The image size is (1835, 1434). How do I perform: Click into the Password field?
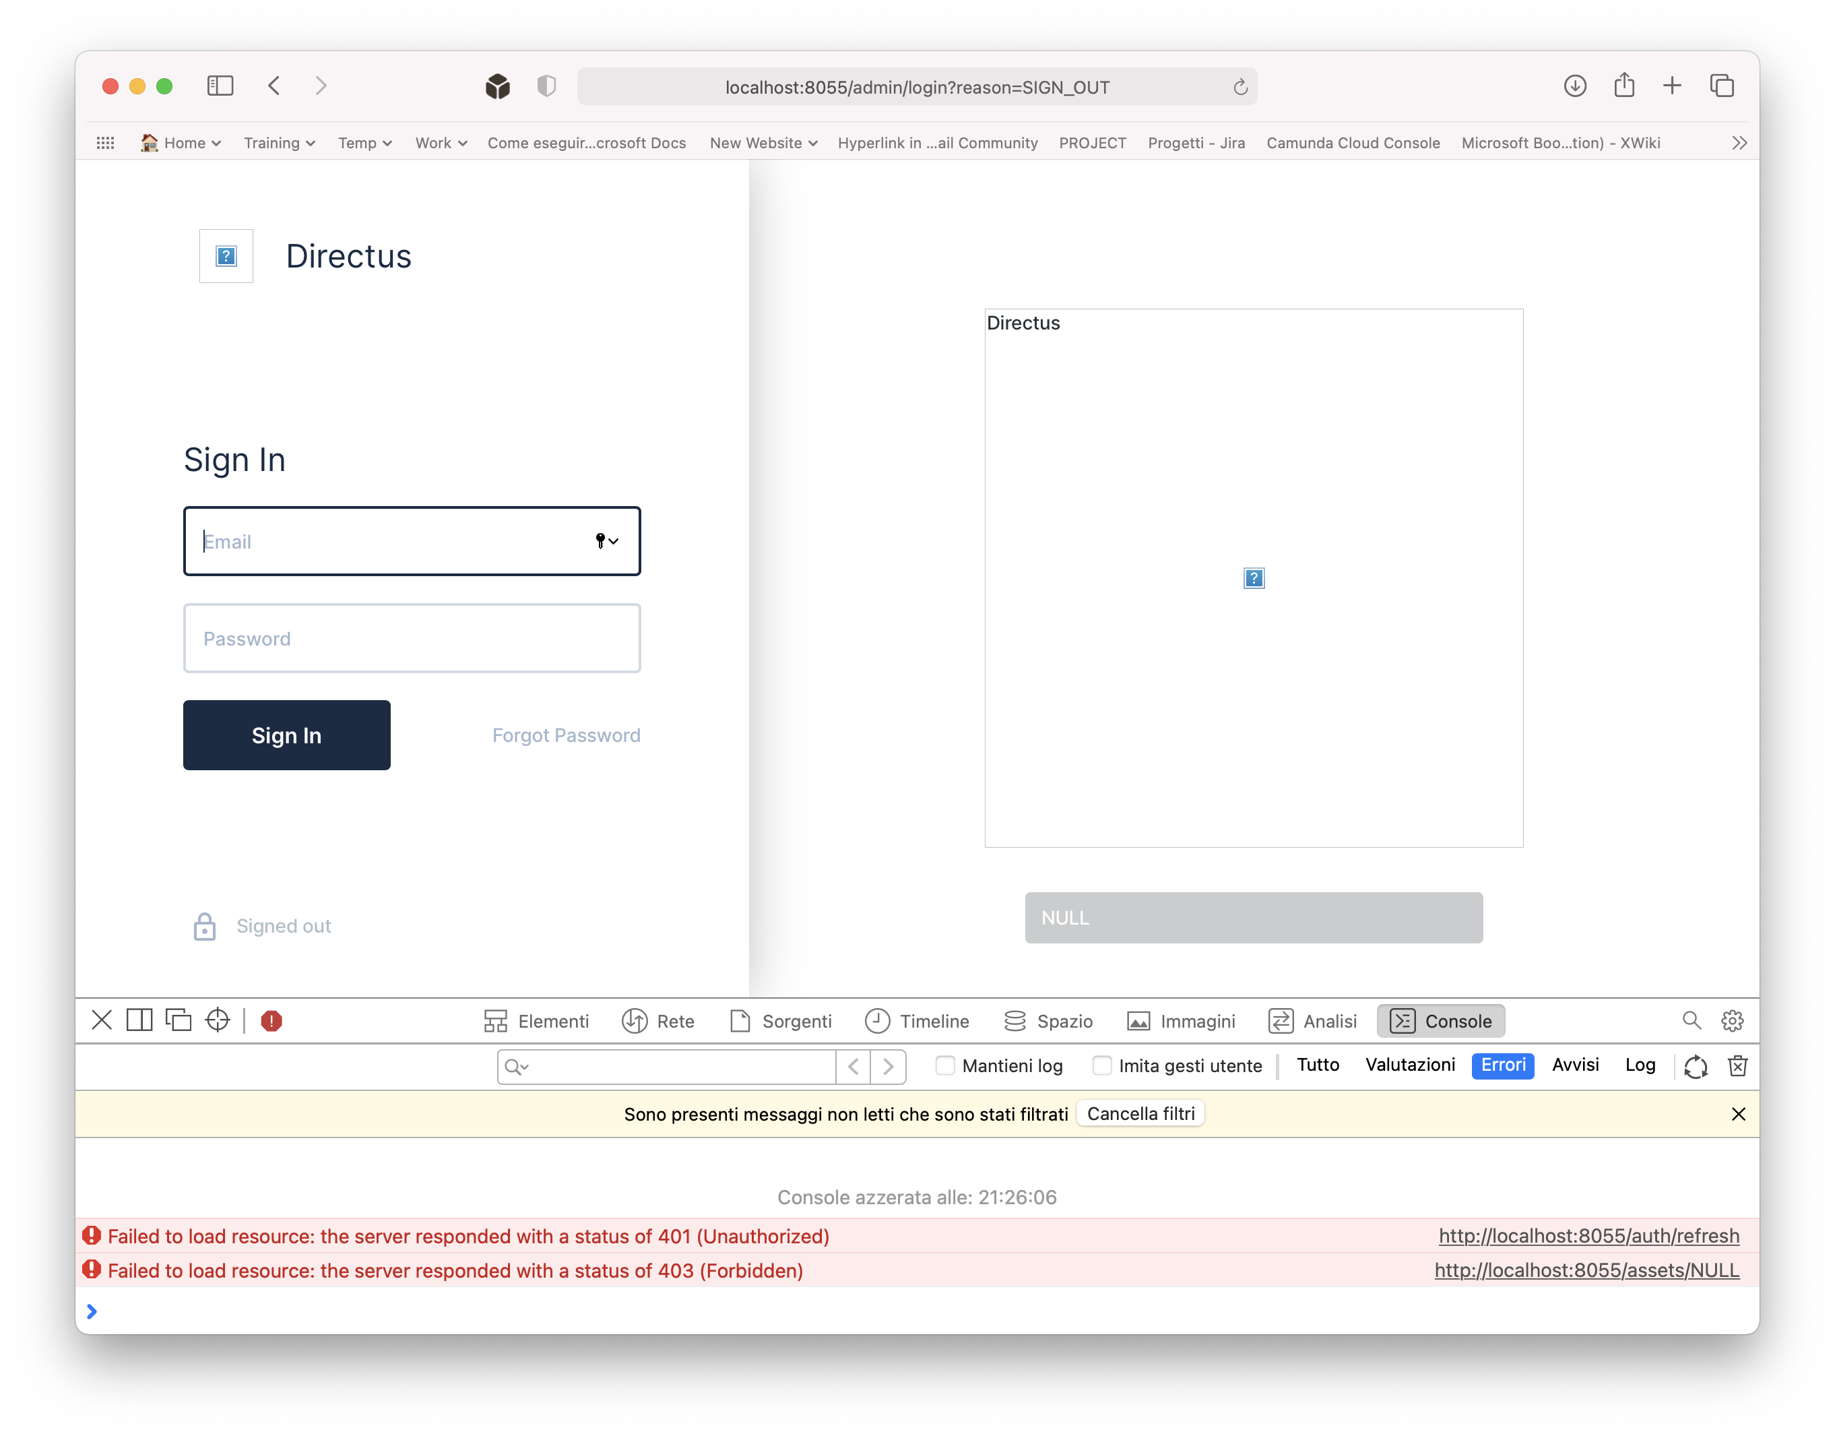click(x=412, y=638)
